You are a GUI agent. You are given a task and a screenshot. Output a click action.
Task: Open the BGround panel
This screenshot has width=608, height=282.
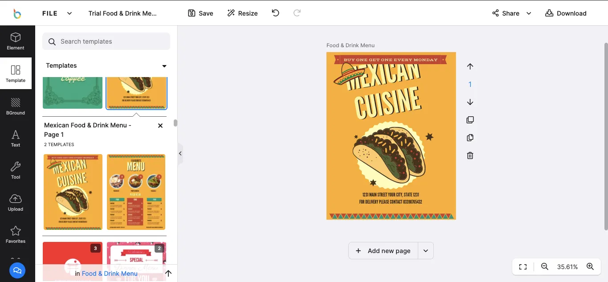click(16, 106)
